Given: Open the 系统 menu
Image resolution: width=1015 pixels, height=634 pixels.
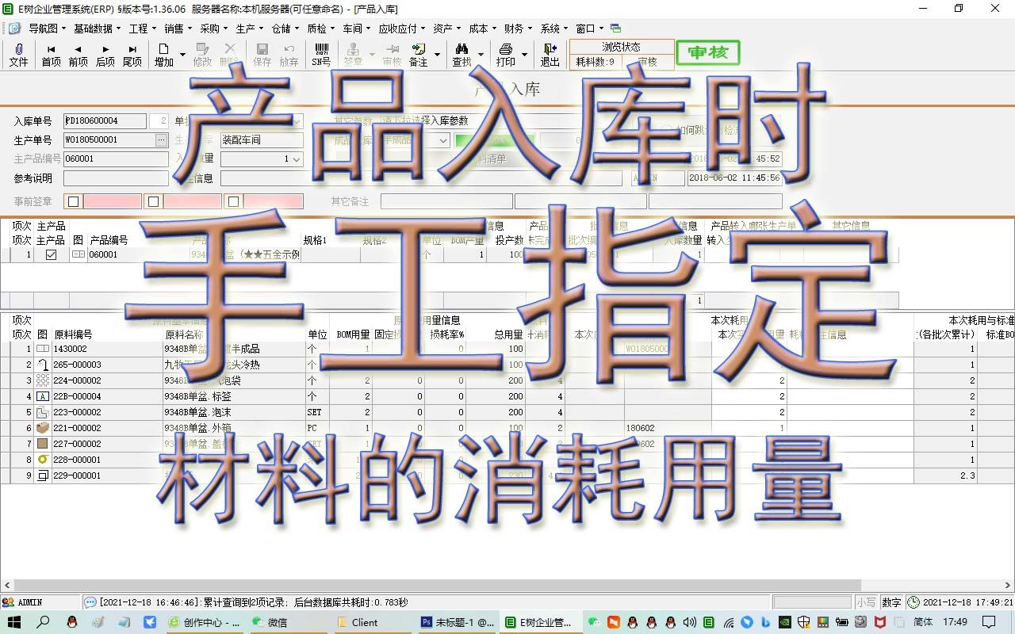Looking at the screenshot, I should point(552,28).
